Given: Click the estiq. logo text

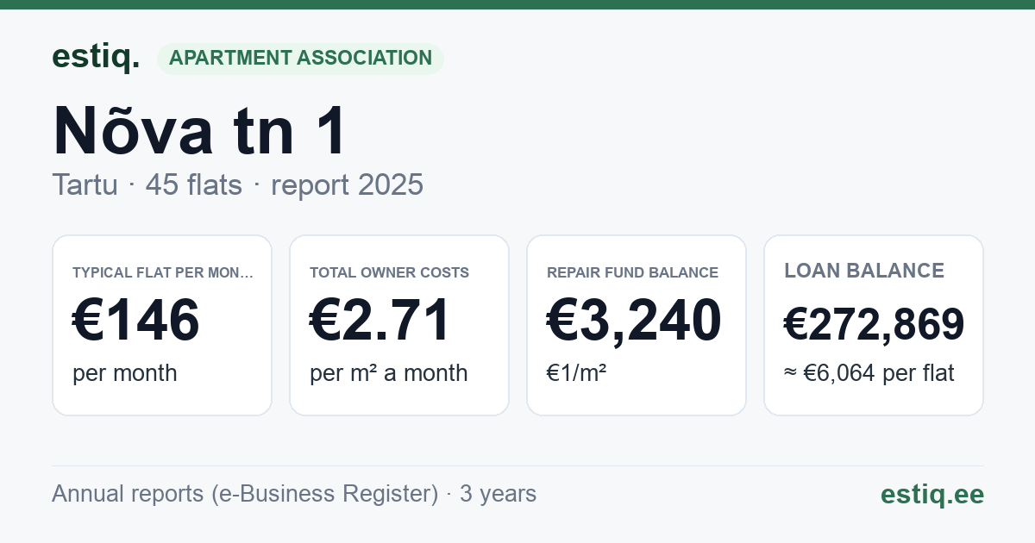Looking at the screenshot, I should point(96,57).
